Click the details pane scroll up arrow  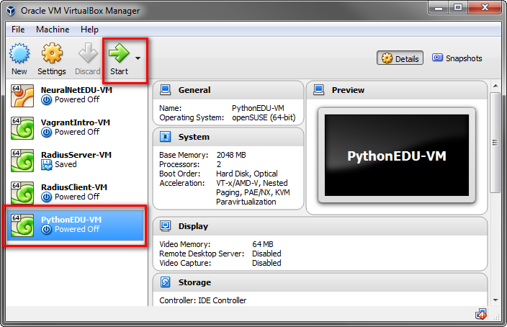(x=495, y=86)
